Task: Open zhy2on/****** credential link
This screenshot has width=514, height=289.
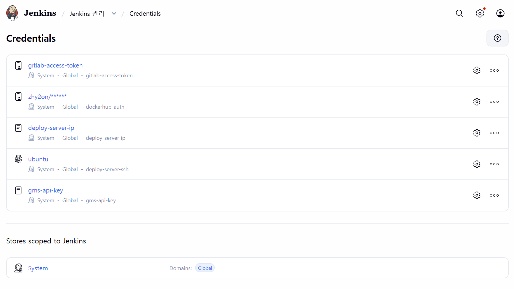Action: [x=47, y=97]
